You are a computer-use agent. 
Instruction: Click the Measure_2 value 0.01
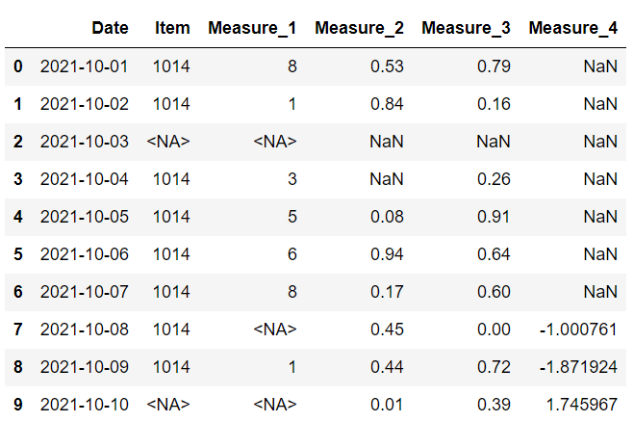coord(388,405)
